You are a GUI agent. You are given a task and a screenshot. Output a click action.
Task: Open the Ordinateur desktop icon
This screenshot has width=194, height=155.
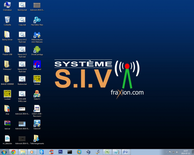click(x=7, y=6)
